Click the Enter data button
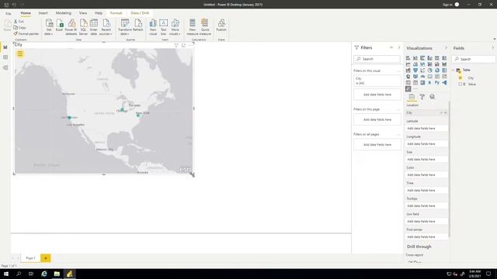This screenshot has width=497, height=279. point(93,27)
